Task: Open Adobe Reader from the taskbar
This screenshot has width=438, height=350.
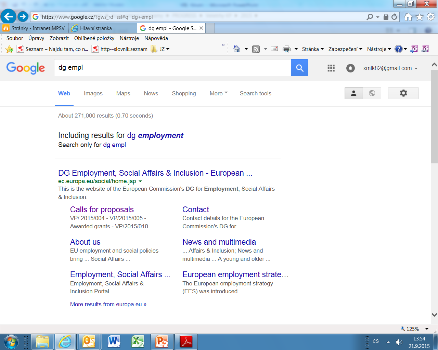Action: [186, 341]
